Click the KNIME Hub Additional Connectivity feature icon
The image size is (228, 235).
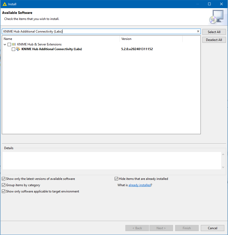[x=18, y=49]
